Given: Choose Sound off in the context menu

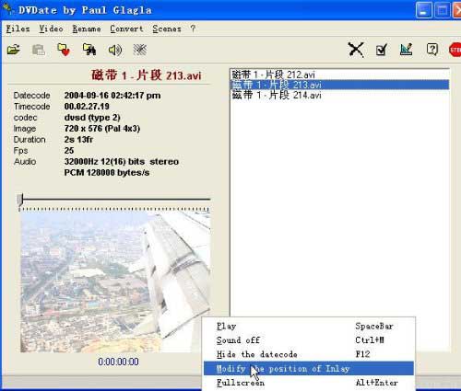Looking at the screenshot, I should coord(309,340).
